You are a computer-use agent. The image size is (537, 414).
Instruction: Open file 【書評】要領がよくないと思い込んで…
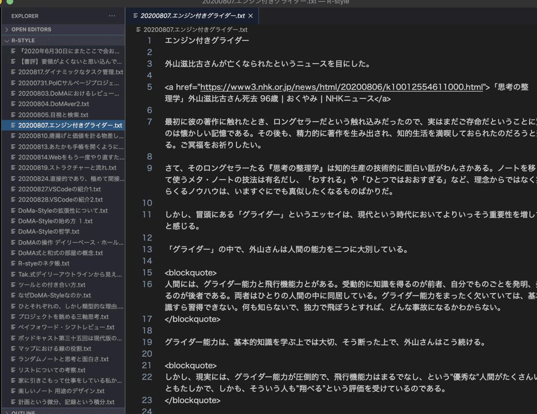(63, 62)
